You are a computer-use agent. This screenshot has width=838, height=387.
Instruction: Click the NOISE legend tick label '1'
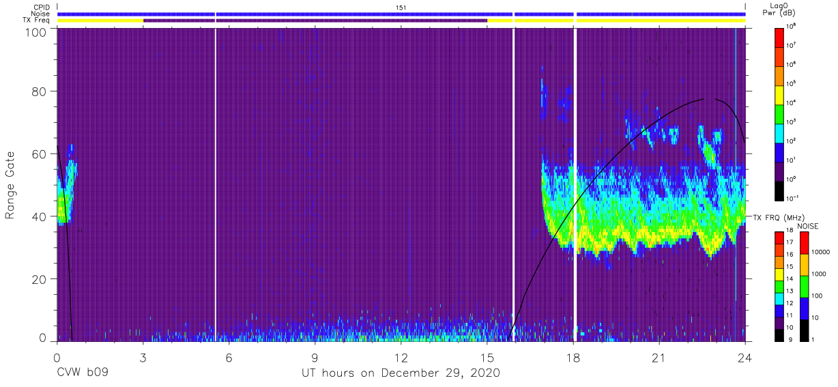(x=813, y=340)
